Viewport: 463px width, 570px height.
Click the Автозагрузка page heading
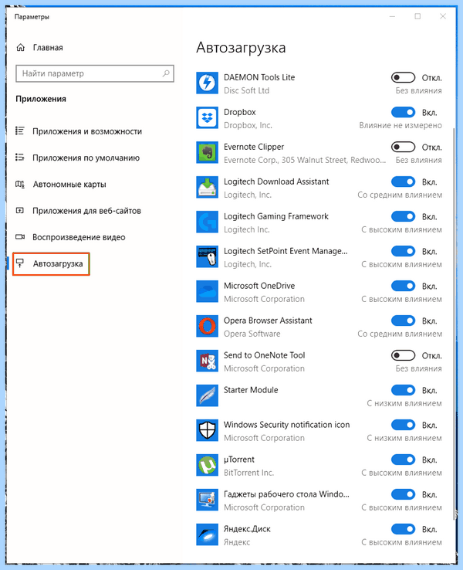coord(241,48)
